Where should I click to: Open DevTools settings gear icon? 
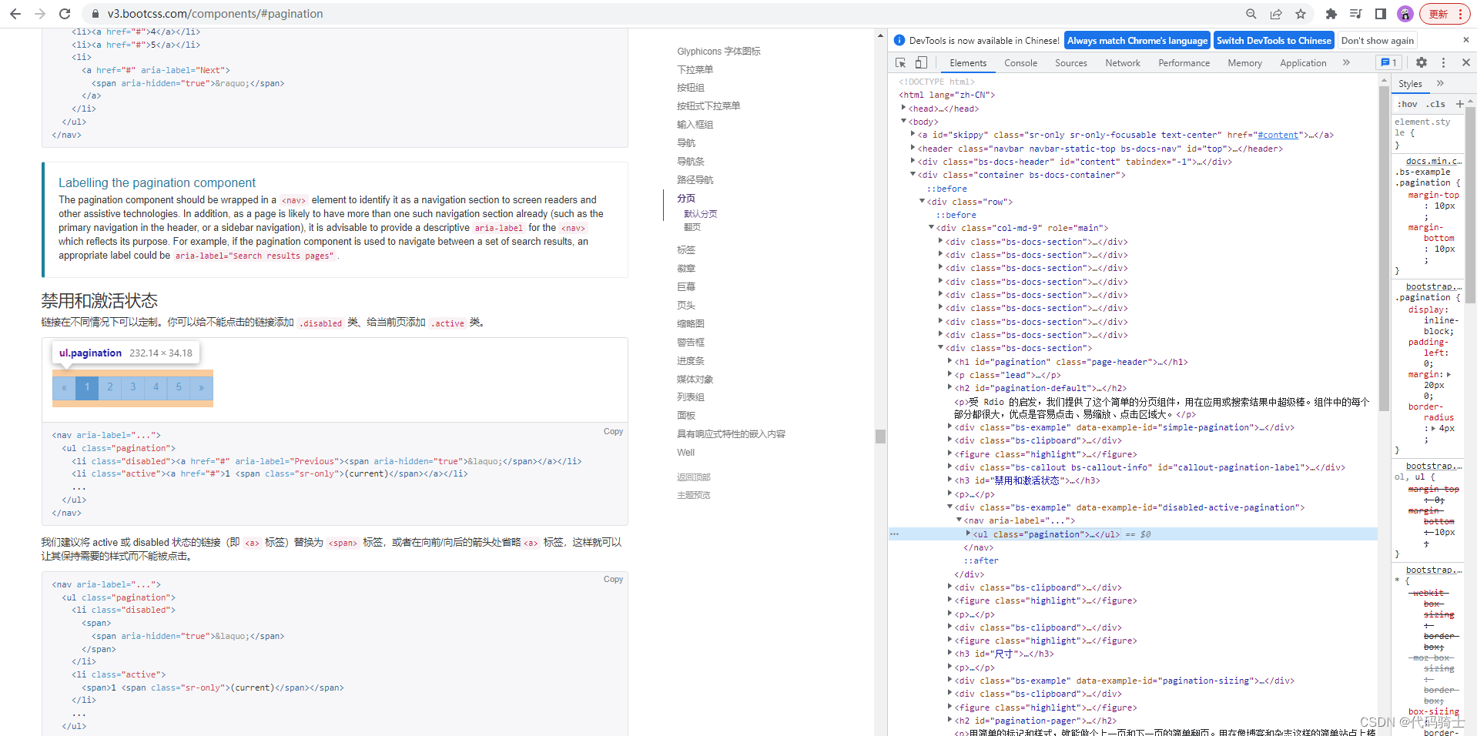coord(1422,62)
